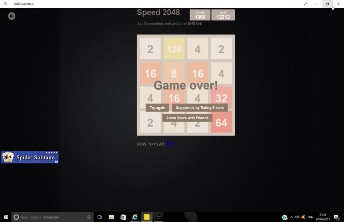Open the hamburger menu in title bar
Image resolution: width=344 pixels, height=222 pixels.
[5, 4]
